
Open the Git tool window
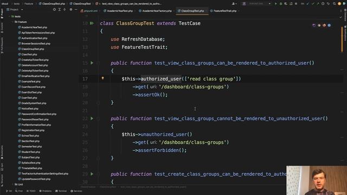9,191
